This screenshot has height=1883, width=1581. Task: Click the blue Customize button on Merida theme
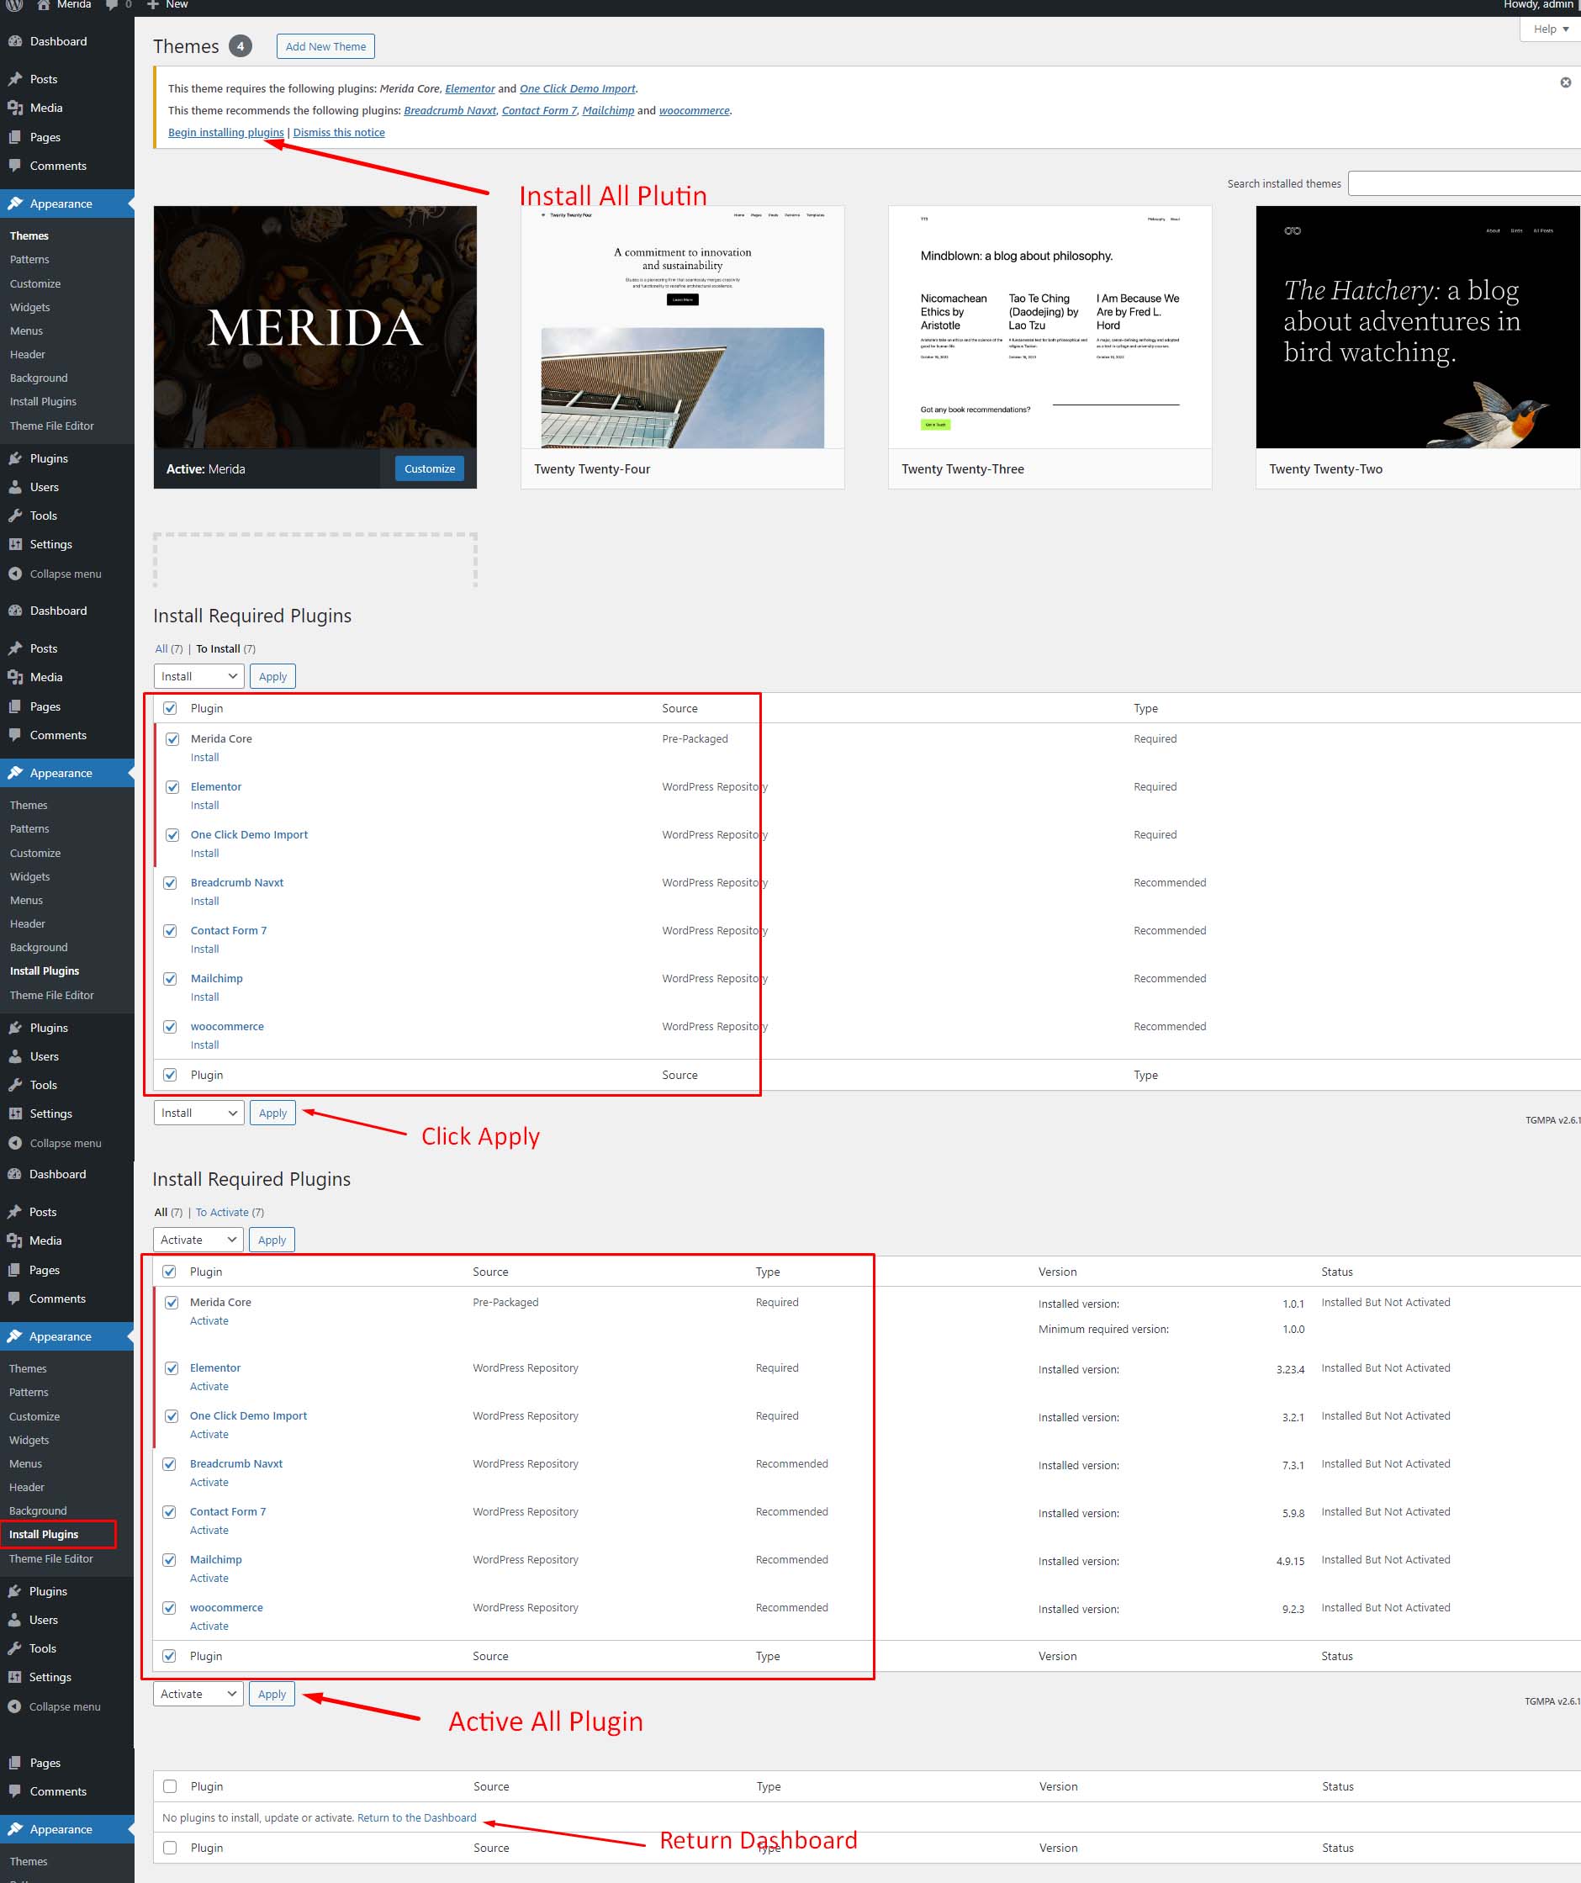(x=430, y=469)
